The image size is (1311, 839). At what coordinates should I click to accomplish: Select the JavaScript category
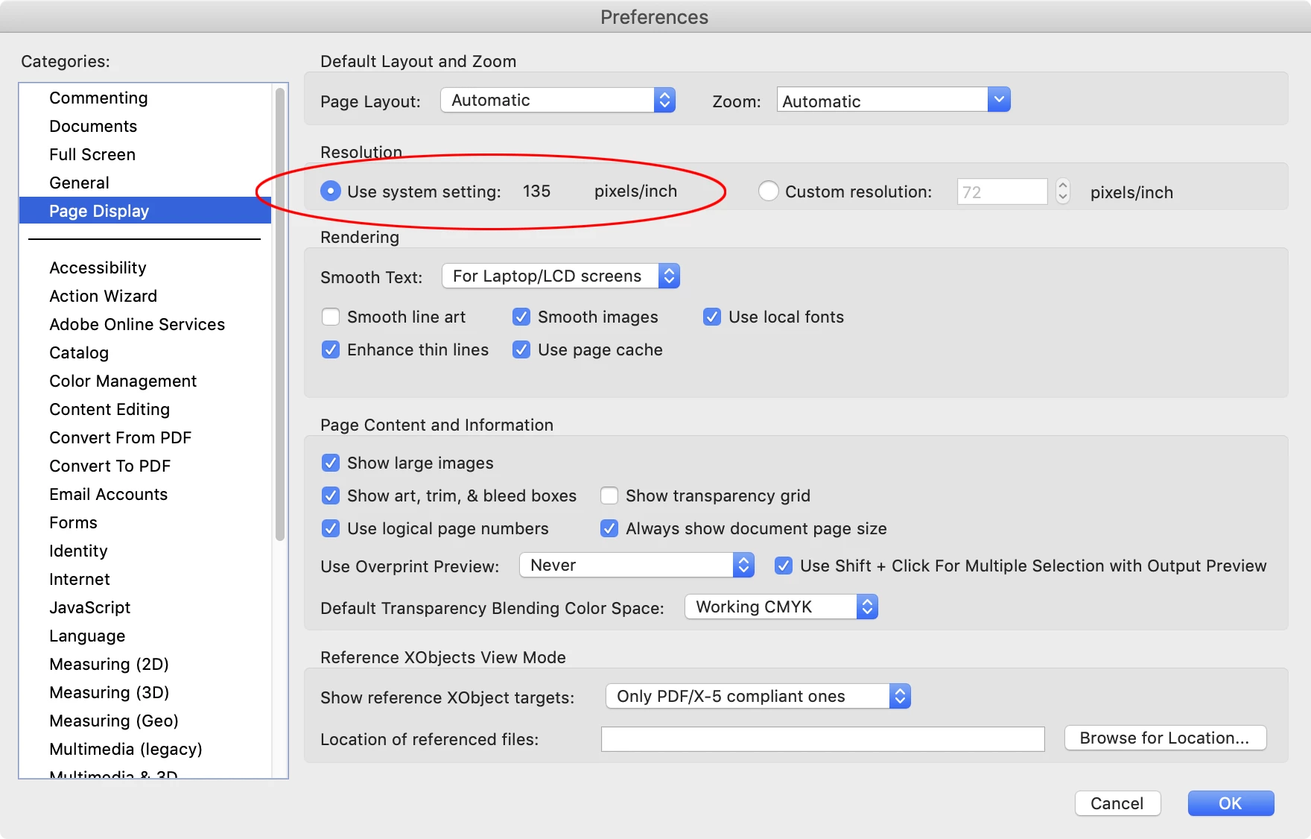click(x=145, y=607)
